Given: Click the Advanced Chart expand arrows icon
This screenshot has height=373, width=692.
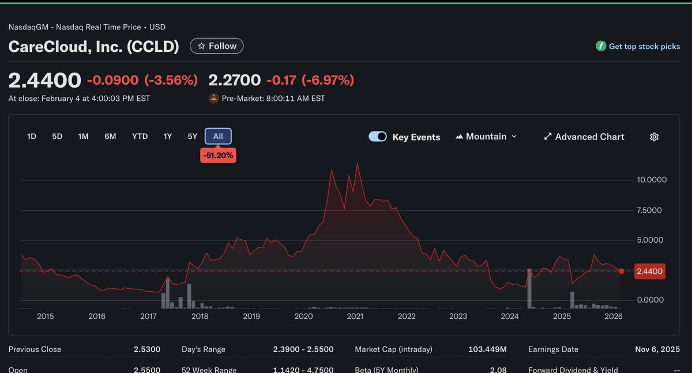Looking at the screenshot, I should click(x=548, y=137).
